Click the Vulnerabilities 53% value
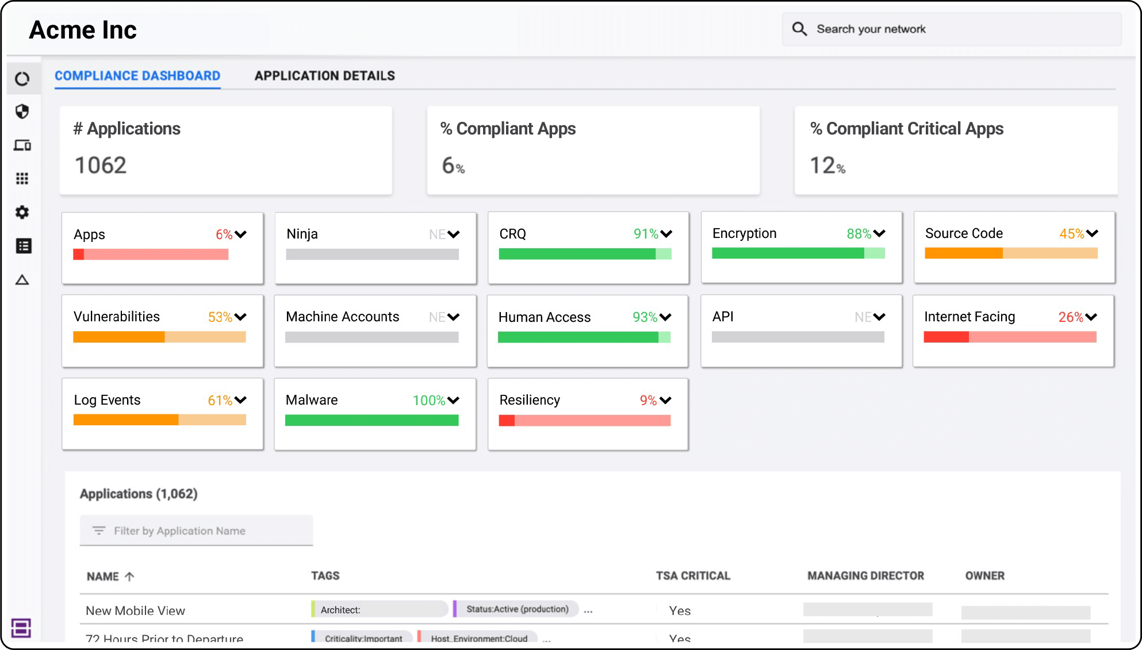 pyautogui.click(x=220, y=317)
